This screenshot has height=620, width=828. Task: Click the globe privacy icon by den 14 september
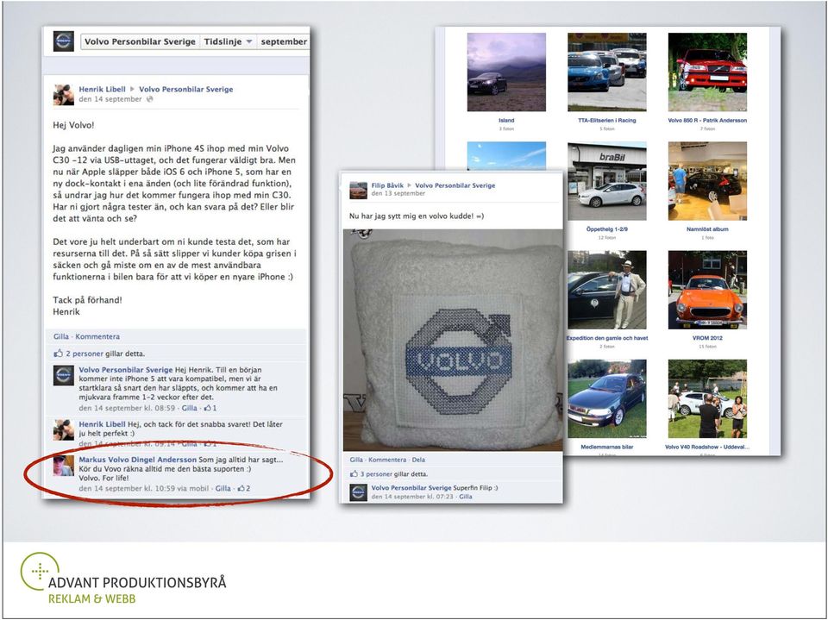(149, 99)
